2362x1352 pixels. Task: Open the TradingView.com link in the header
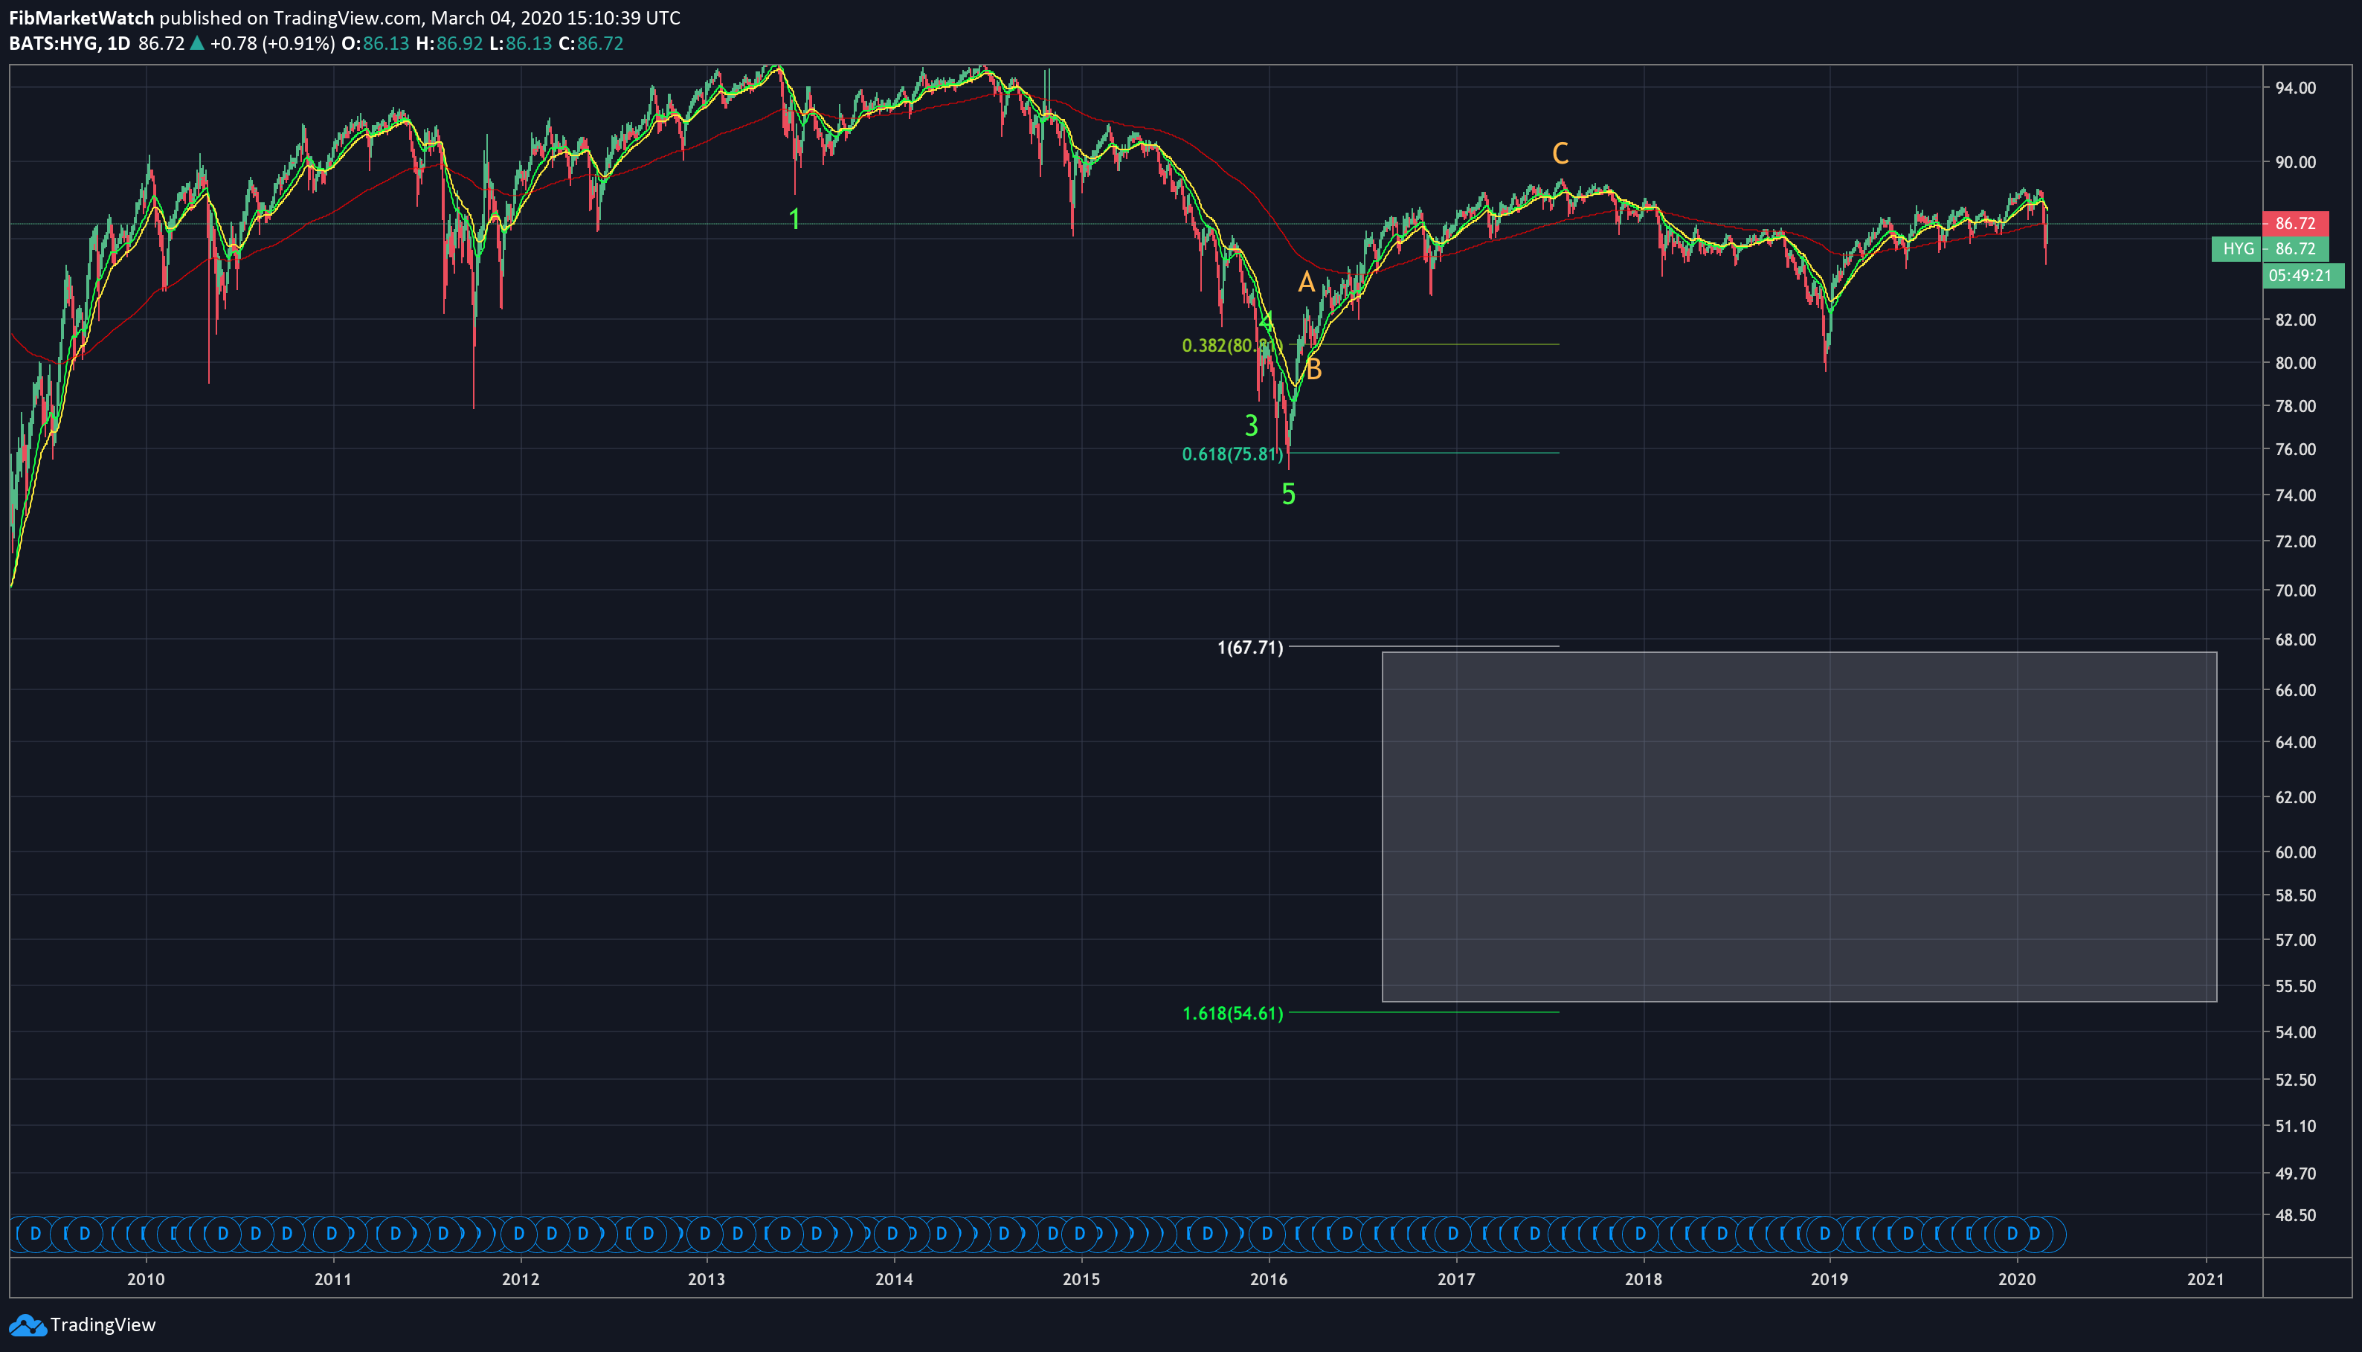coord(347,18)
